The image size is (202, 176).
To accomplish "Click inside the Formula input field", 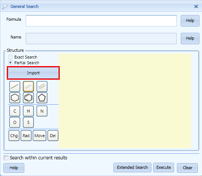I will pyautogui.click(x=101, y=21).
